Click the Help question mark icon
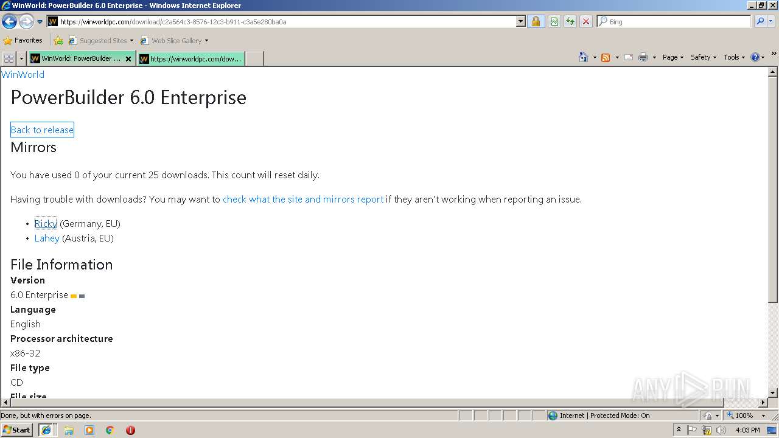779x438 pixels. (x=755, y=57)
